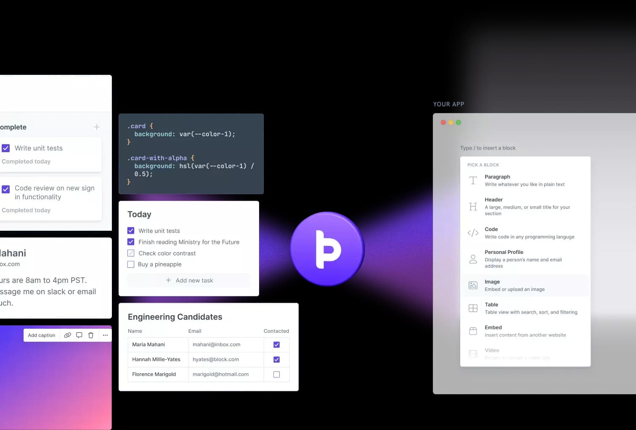Uncheck Finish reading Ministry for the Future

click(x=131, y=242)
